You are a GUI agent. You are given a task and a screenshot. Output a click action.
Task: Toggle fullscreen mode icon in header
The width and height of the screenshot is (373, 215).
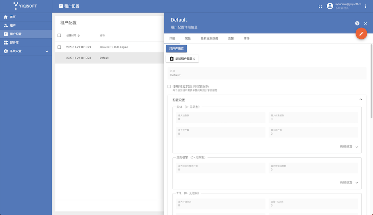coord(321,7)
